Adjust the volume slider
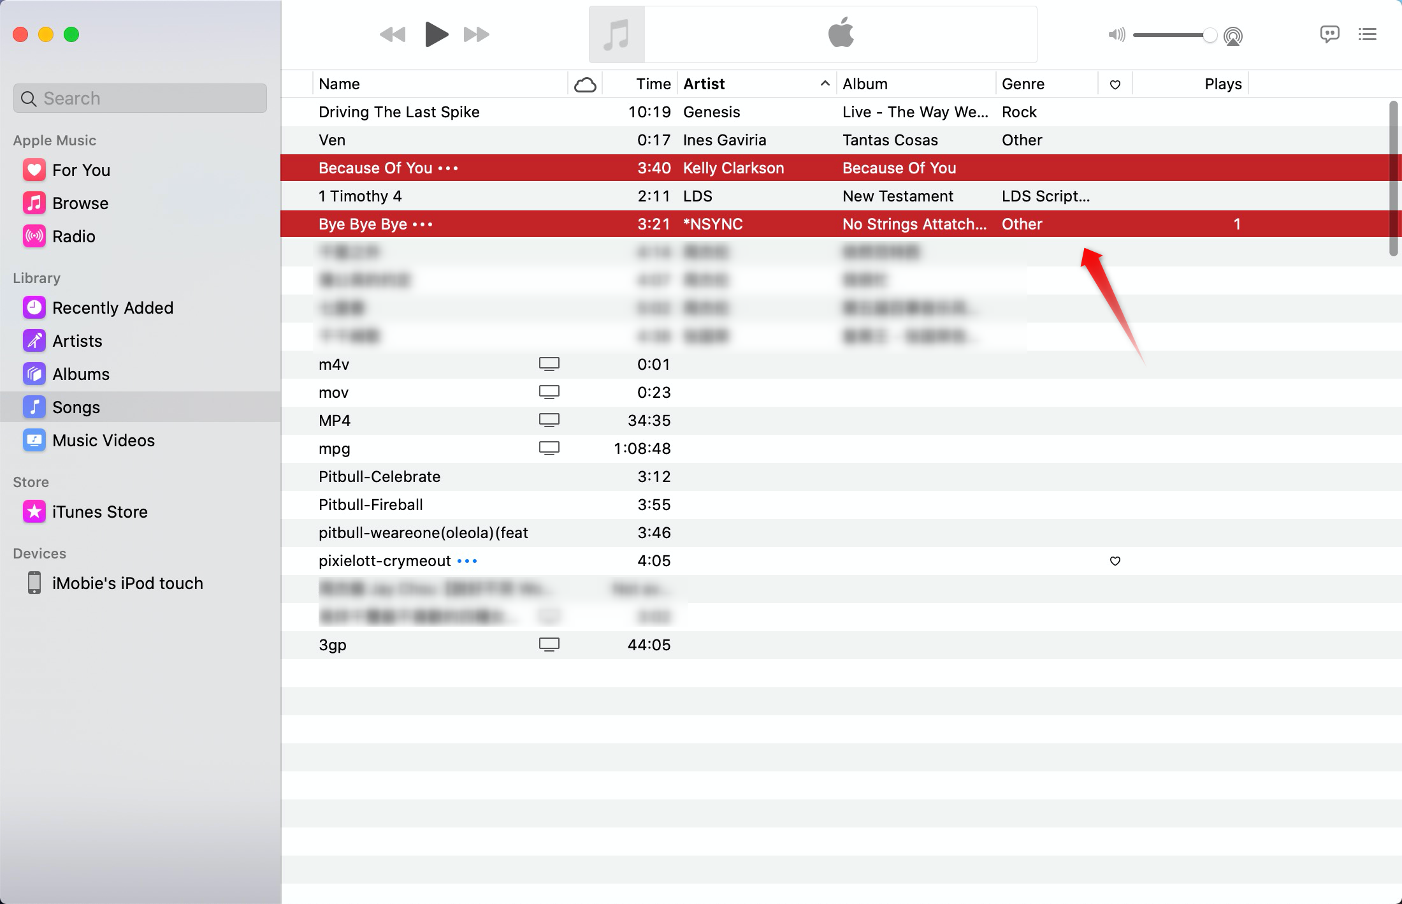Viewport: 1402px width, 904px height. [1174, 35]
